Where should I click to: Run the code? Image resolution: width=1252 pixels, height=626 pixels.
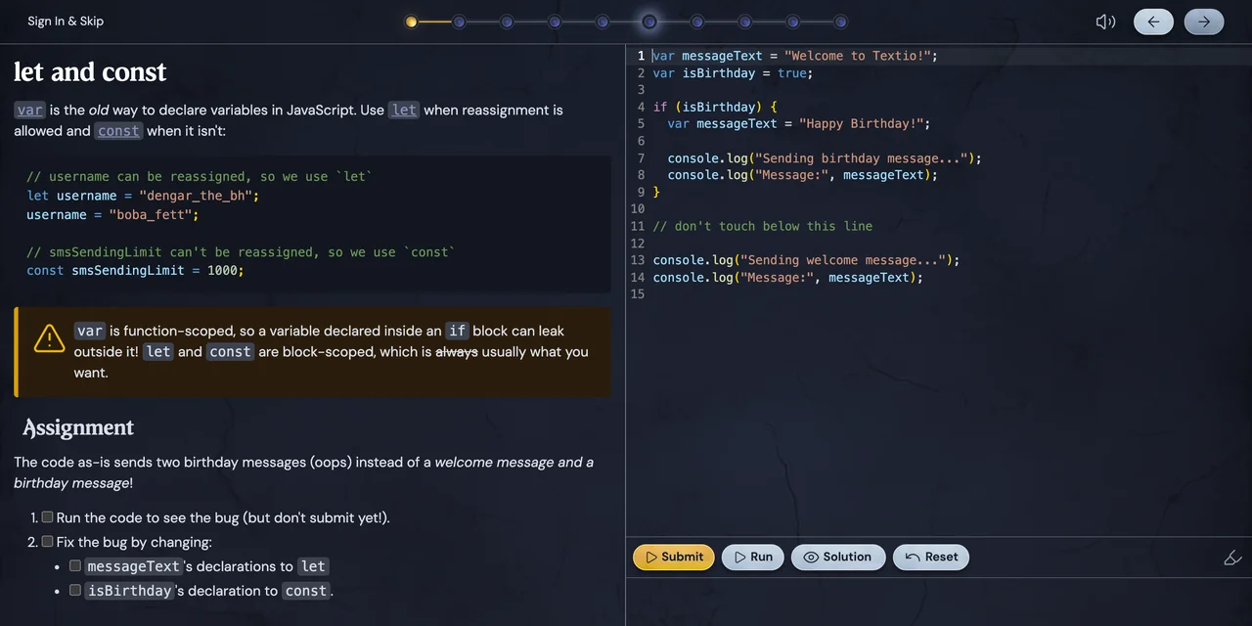pyautogui.click(x=753, y=557)
